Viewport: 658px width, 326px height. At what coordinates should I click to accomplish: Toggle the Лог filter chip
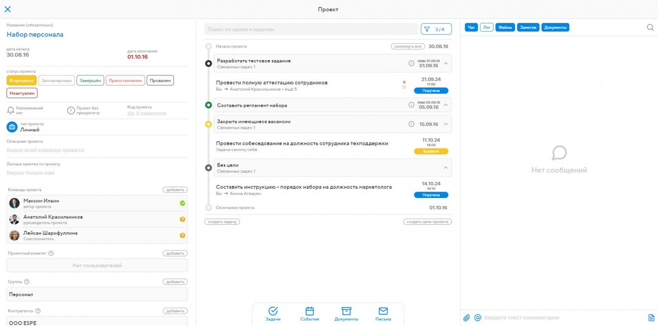click(486, 28)
